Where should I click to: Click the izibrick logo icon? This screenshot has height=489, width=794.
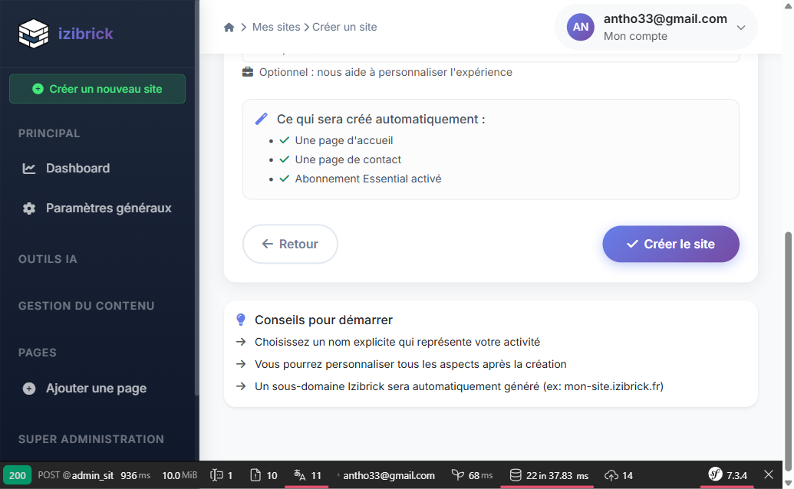(34, 33)
